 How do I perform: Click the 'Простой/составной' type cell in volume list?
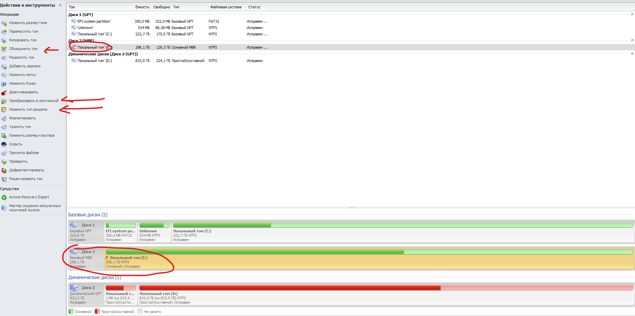188,61
